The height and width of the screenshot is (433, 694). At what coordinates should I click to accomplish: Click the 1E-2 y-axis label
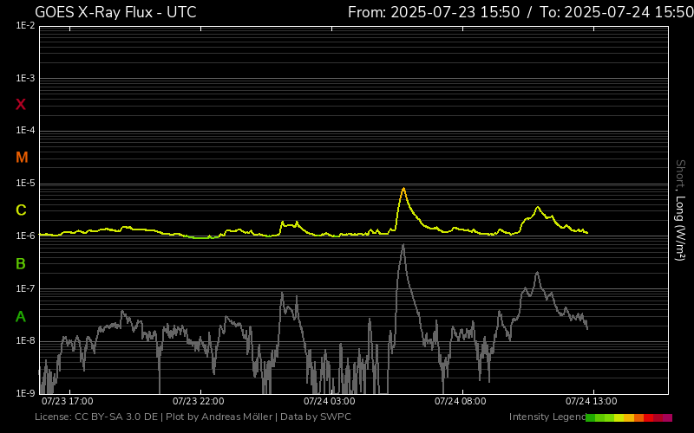25,26
